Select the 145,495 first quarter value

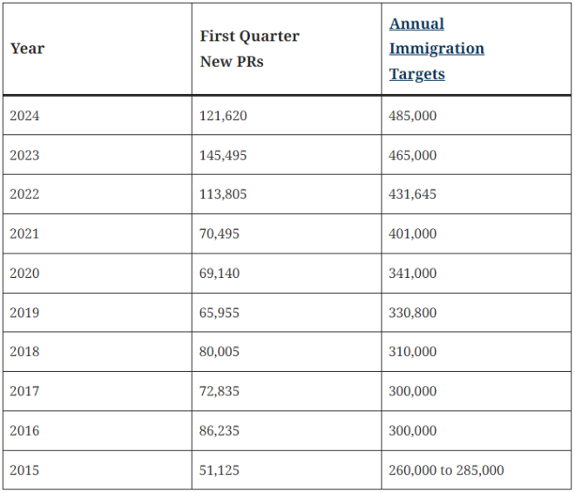pos(223,155)
